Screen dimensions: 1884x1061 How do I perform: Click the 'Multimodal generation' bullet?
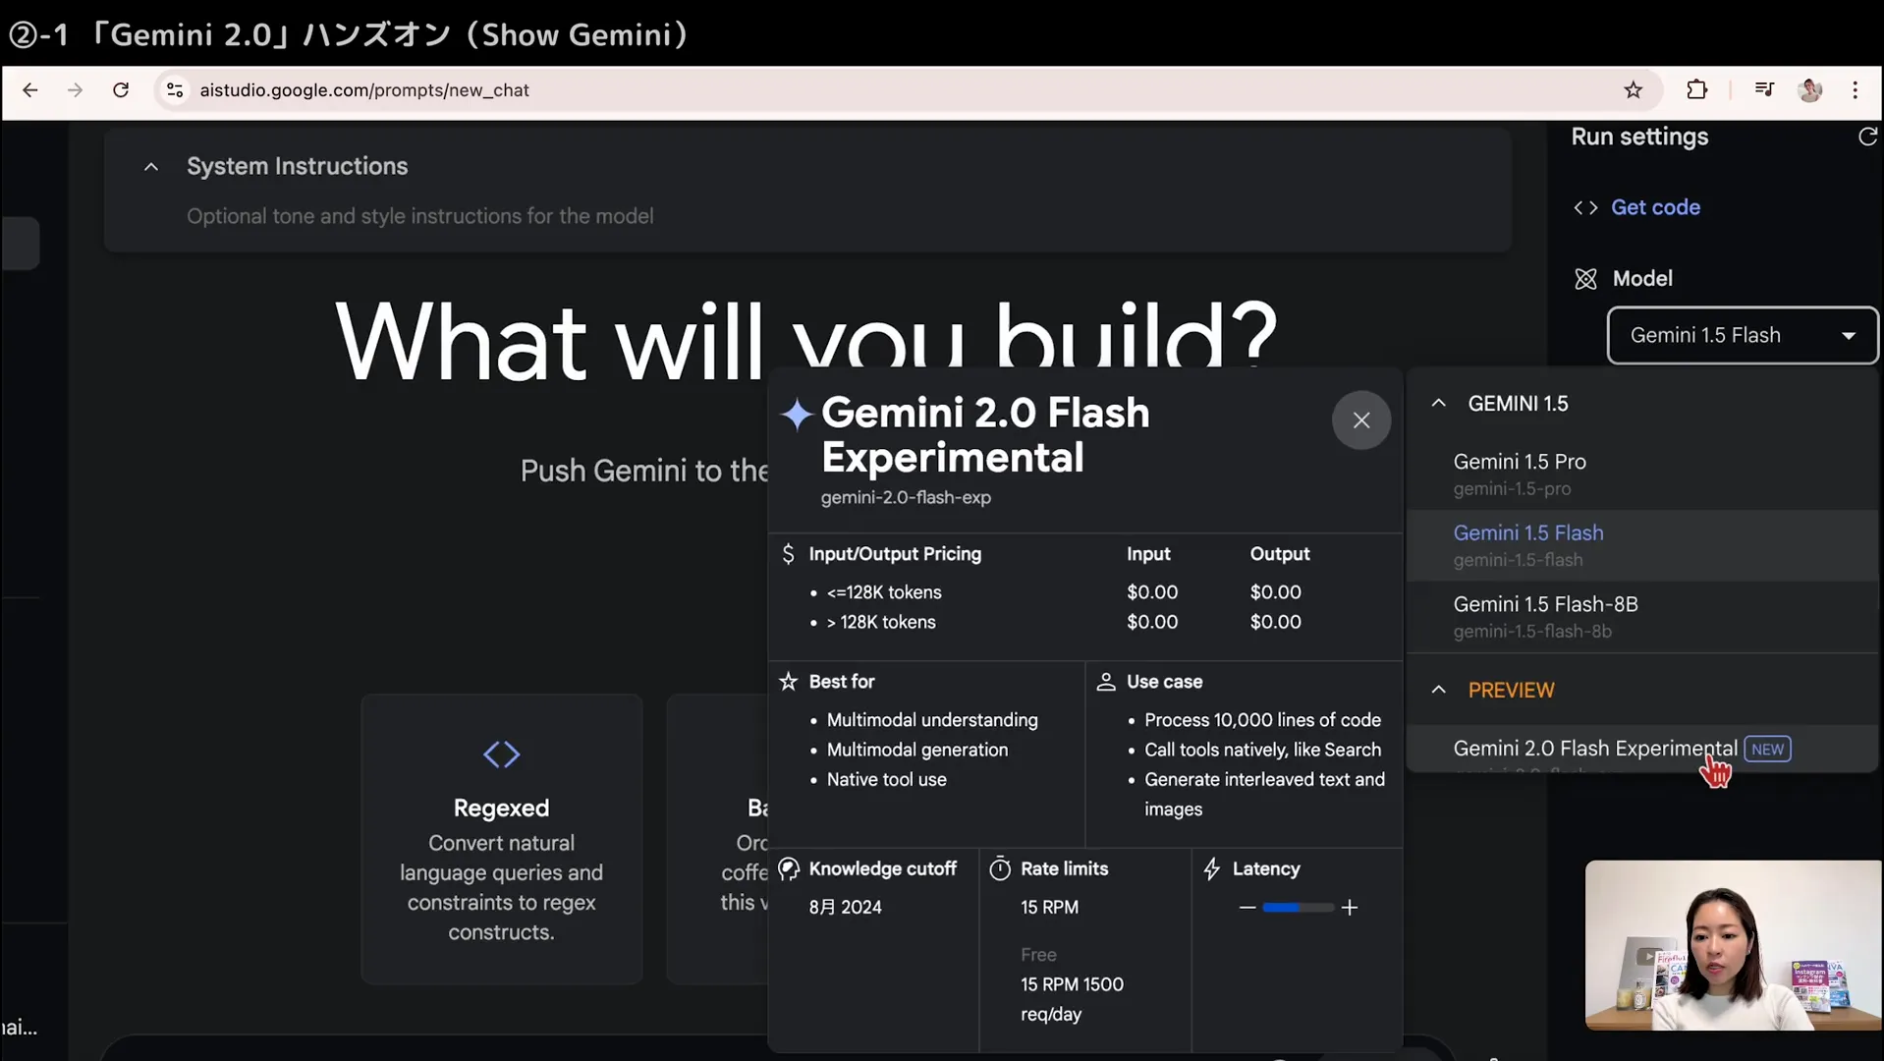(916, 750)
